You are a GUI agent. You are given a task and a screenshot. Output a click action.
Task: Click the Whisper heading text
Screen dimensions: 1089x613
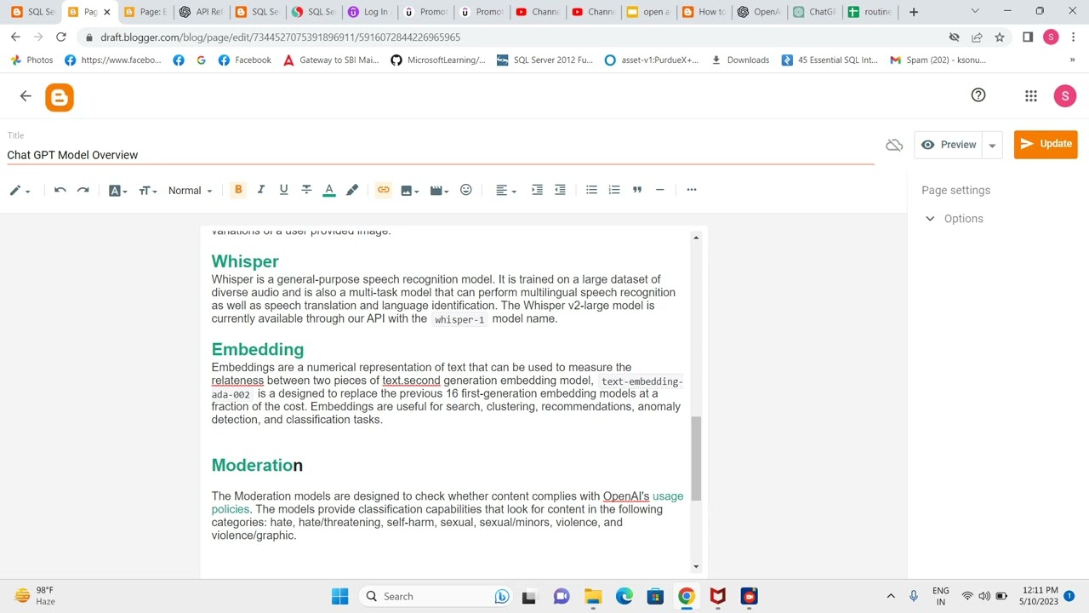245,261
